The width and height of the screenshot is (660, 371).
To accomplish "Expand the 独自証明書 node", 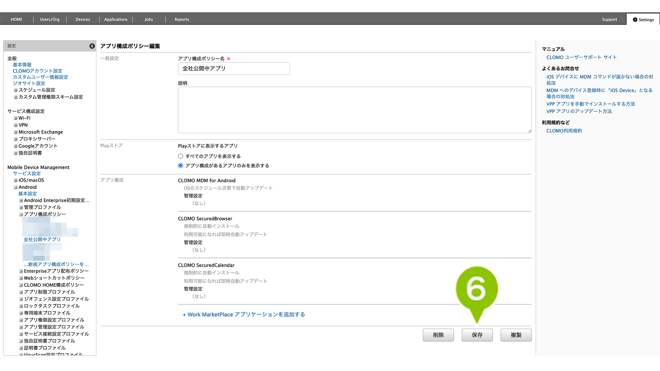I will pyautogui.click(x=16, y=153).
